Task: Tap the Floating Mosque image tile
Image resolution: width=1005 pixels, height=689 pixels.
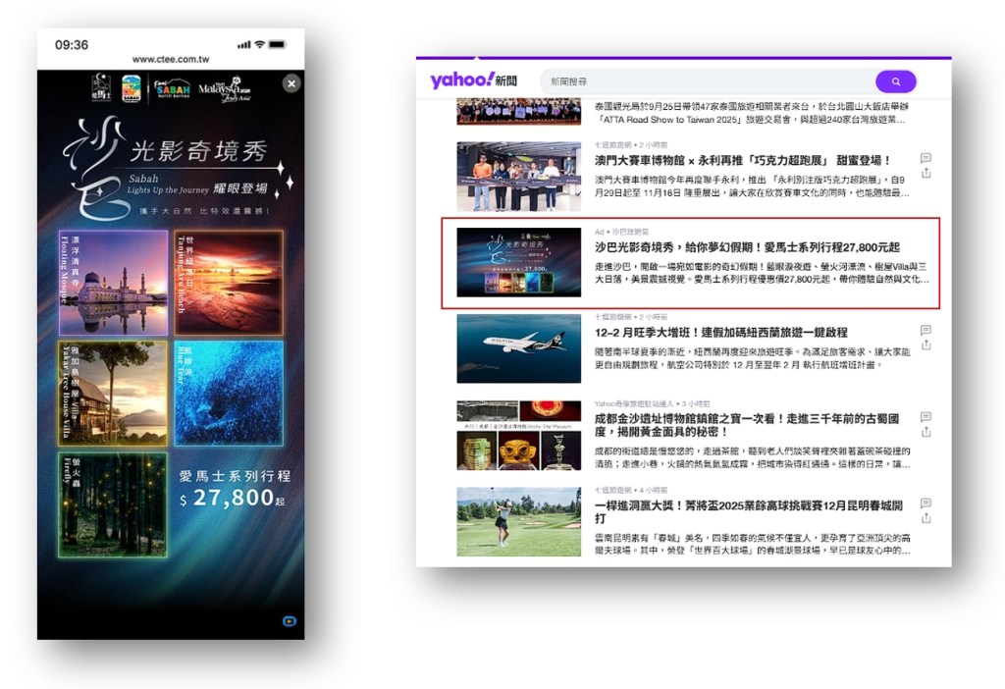Action: (x=113, y=283)
